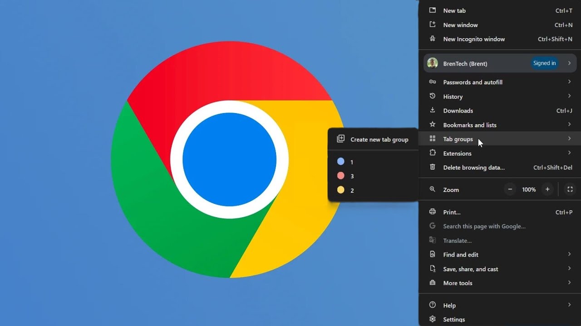The width and height of the screenshot is (581, 326).
Task: Choose Search this page with Google
Action: point(500,226)
